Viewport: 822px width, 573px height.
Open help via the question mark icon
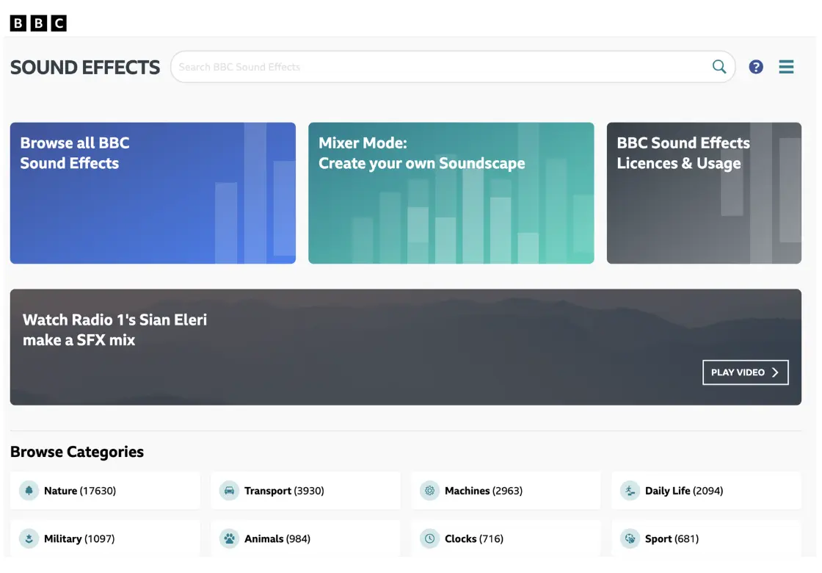tap(756, 67)
